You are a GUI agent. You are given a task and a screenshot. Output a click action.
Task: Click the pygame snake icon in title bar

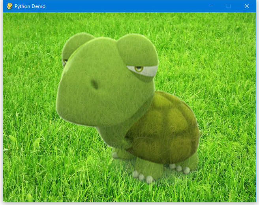pos(9,6)
